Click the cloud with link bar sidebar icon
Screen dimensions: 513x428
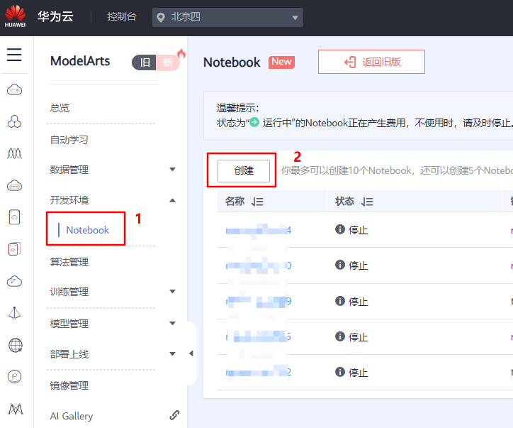tap(14, 185)
